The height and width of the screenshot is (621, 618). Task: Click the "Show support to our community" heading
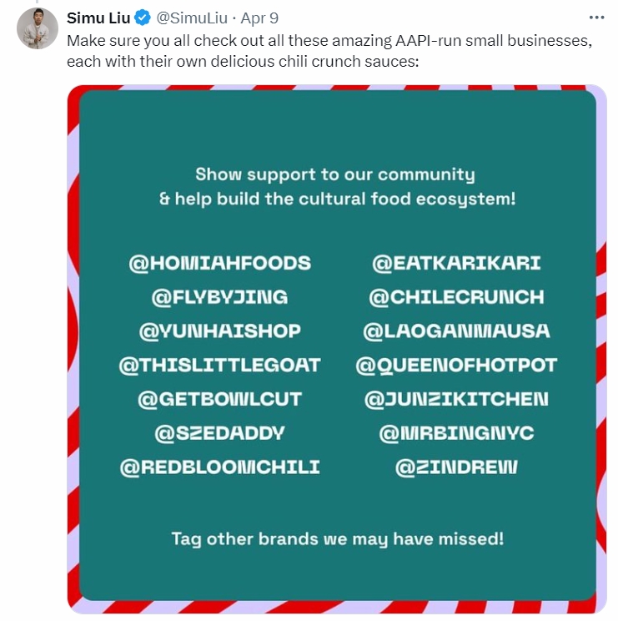335,174
